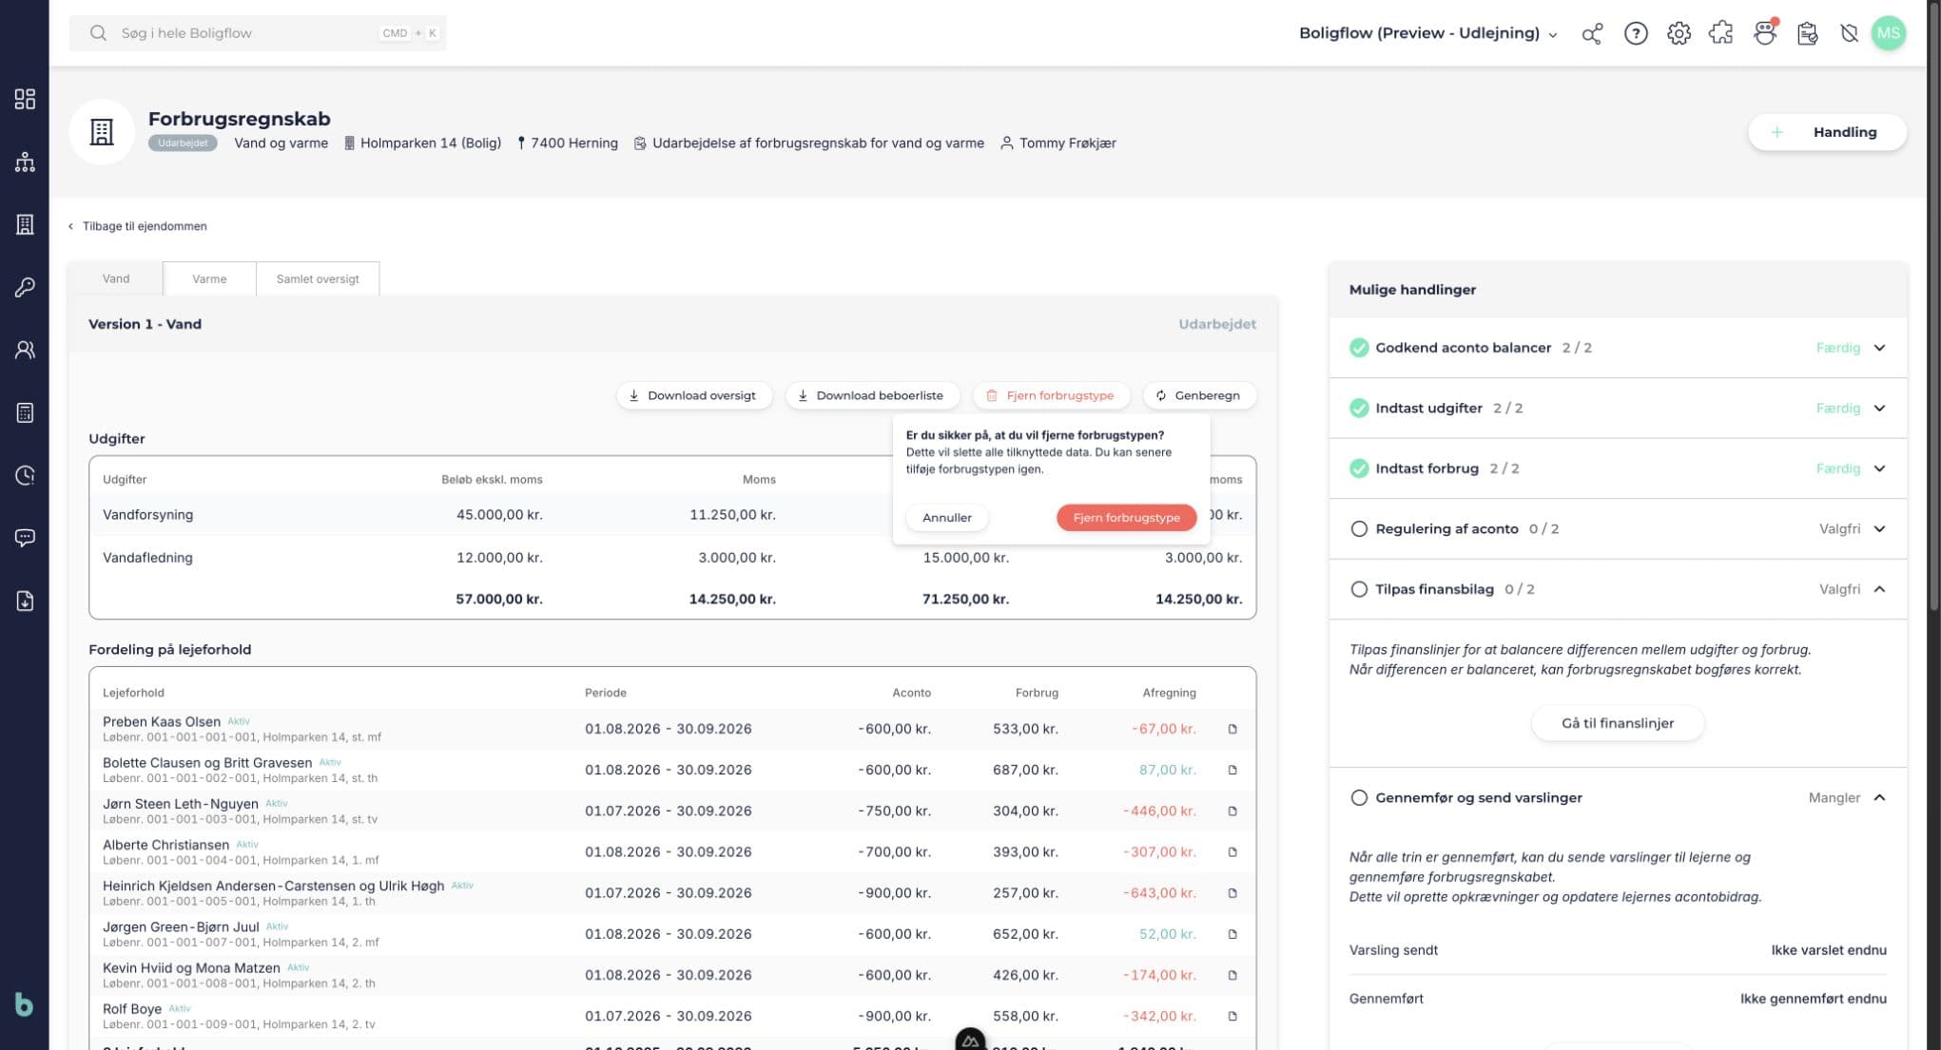Open the organization hierarchy sidebar icon
This screenshot has width=1941, height=1050.
[x=25, y=162]
